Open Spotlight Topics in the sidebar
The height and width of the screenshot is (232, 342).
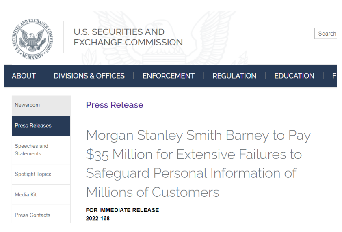tap(41, 175)
